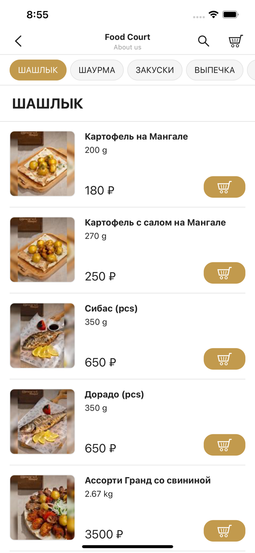Switch to the ЗАКУСКИ category tab
This screenshot has height=553, width=255.
tap(155, 70)
